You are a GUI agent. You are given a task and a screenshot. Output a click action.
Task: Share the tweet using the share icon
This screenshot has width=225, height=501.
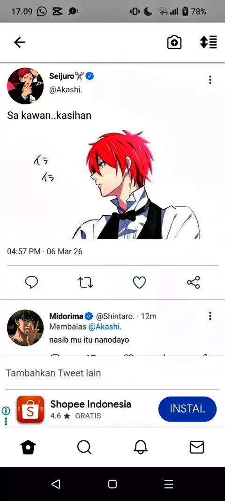click(x=194, y=282)
